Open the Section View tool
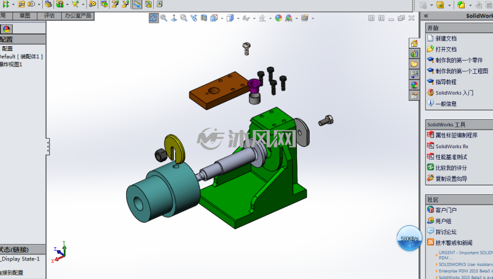 (x=204, y=18)
